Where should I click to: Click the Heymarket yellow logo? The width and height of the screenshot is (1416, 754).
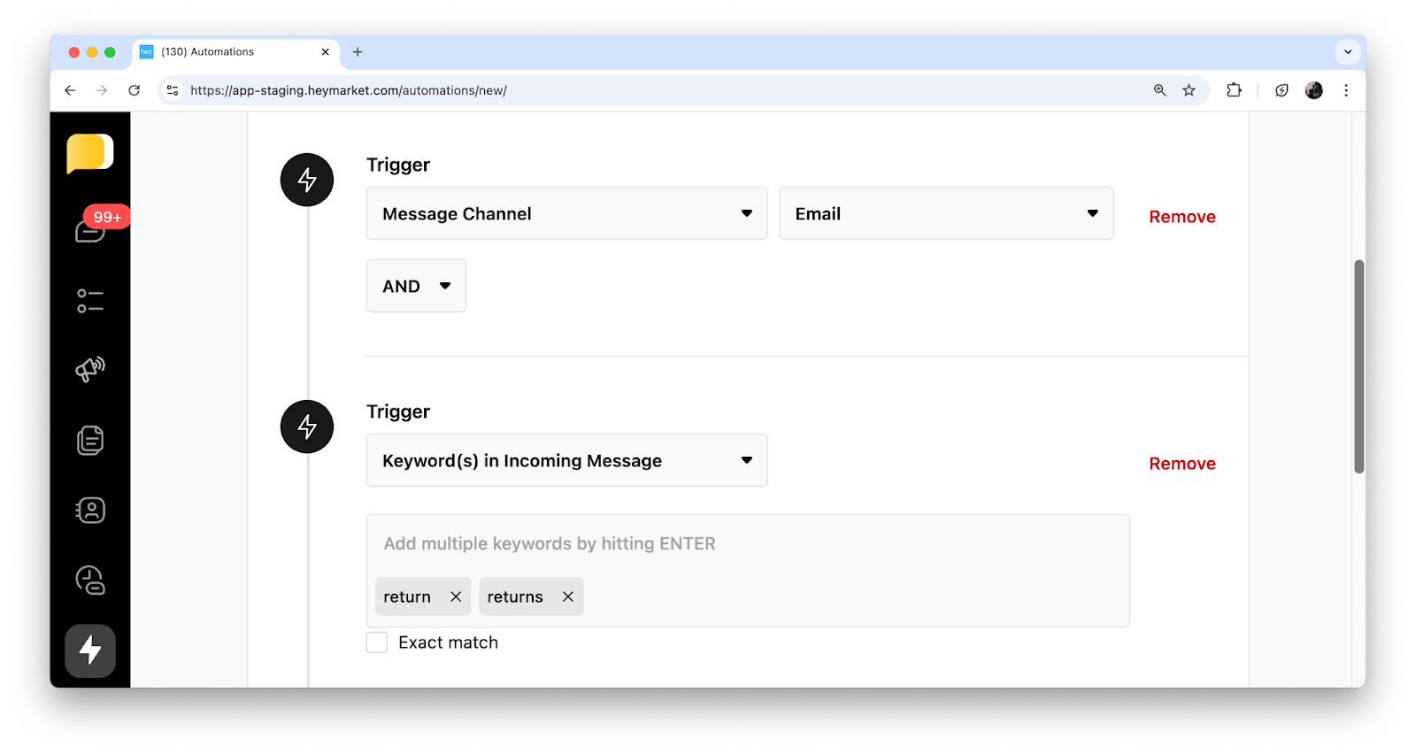tap(89, 153)
